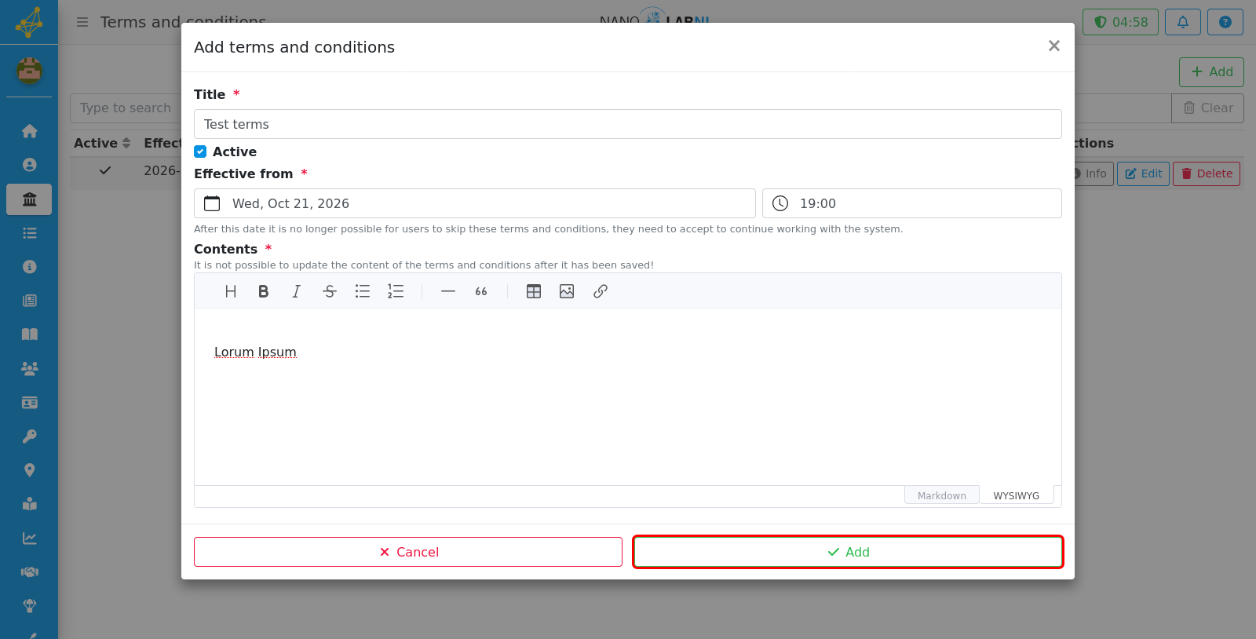Insert a table into contents
Image resolution: width=1256 pixels, height=639 pixels.
pos(534,291)
